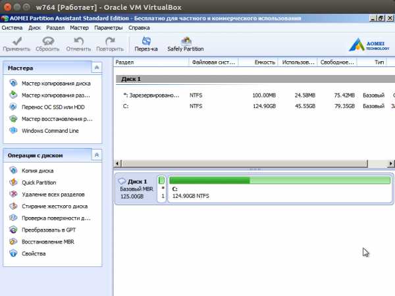This screenshot has width=395, height=296.
Task: Collapse the Мастера panel
Action: click(x=97, y=68)
